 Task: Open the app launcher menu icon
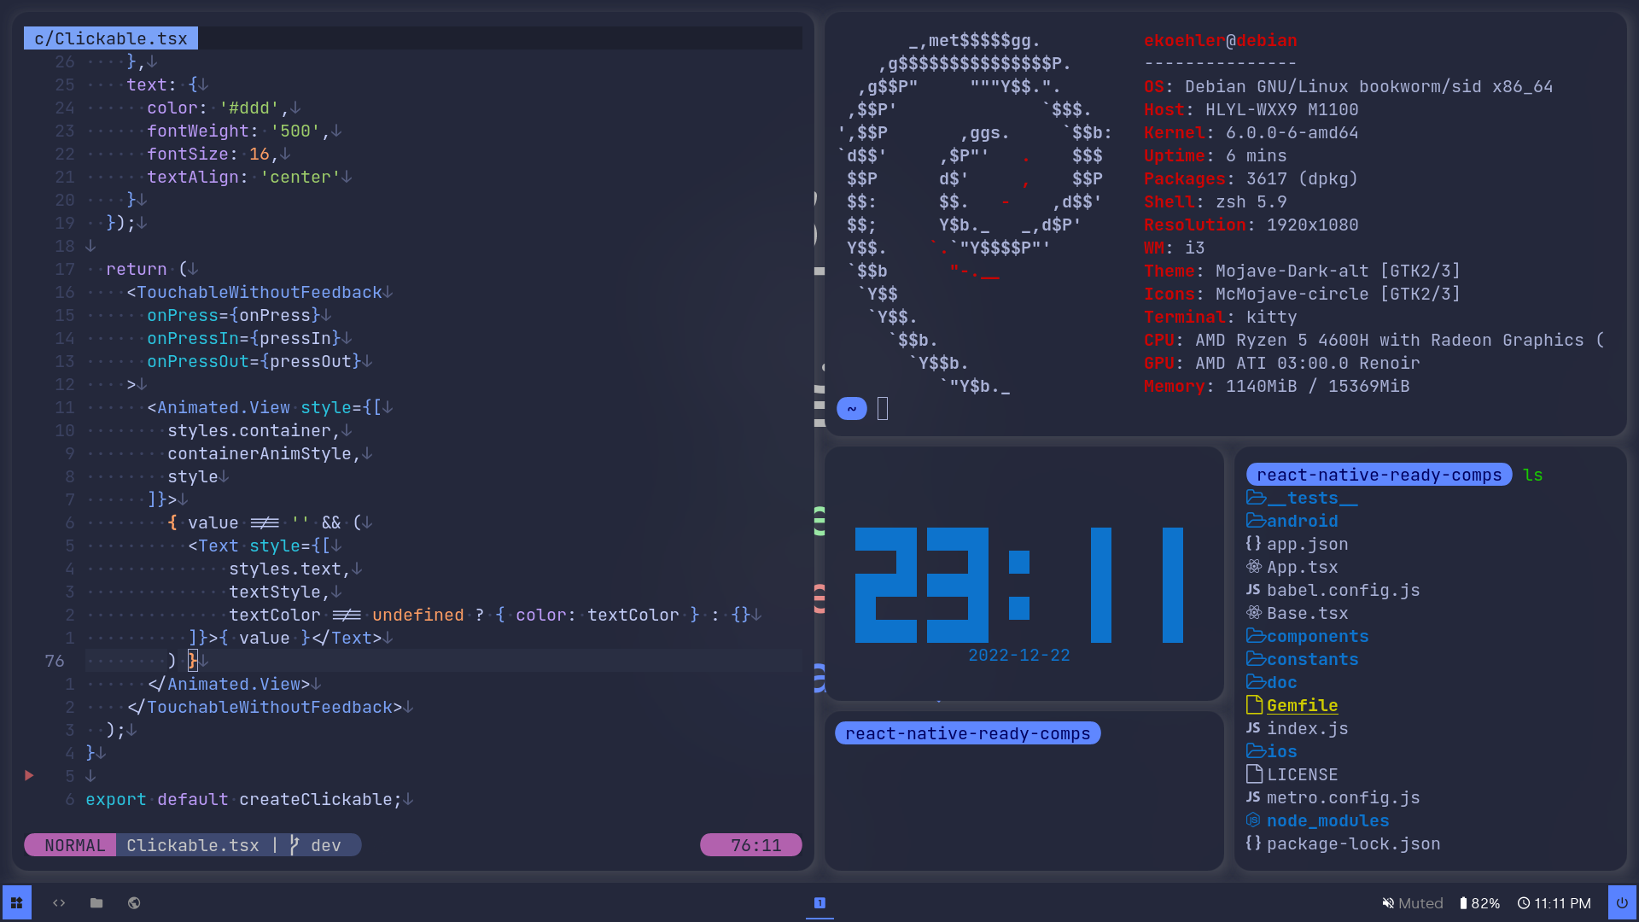coord(16,902)
